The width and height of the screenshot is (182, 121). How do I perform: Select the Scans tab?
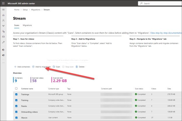(x=17, y=25)
